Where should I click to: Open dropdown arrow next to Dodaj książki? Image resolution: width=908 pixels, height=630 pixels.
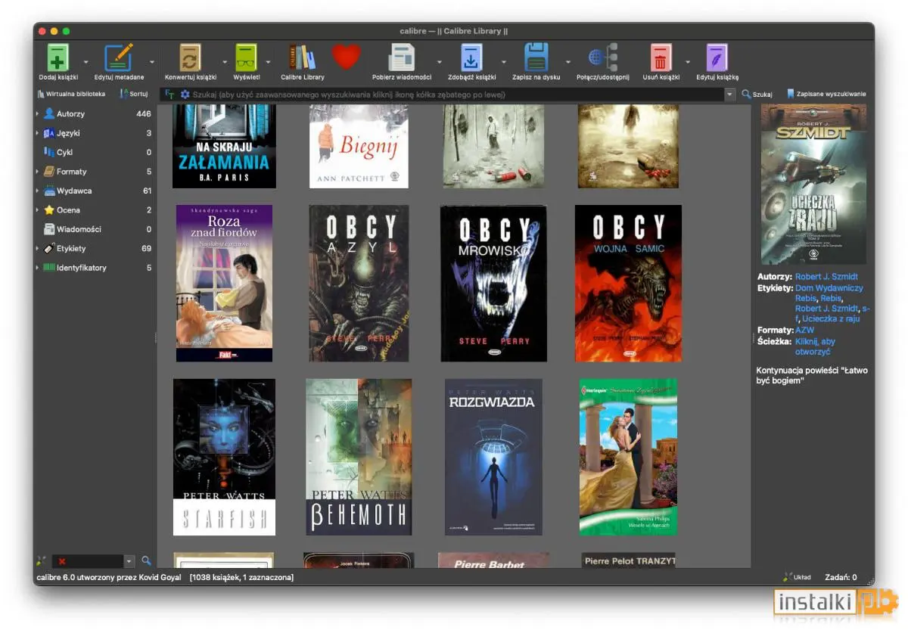86,62
